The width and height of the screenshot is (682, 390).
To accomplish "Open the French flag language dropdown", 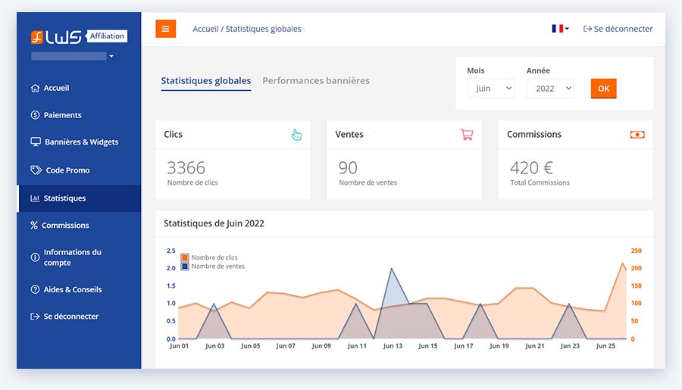I will 560,29.
